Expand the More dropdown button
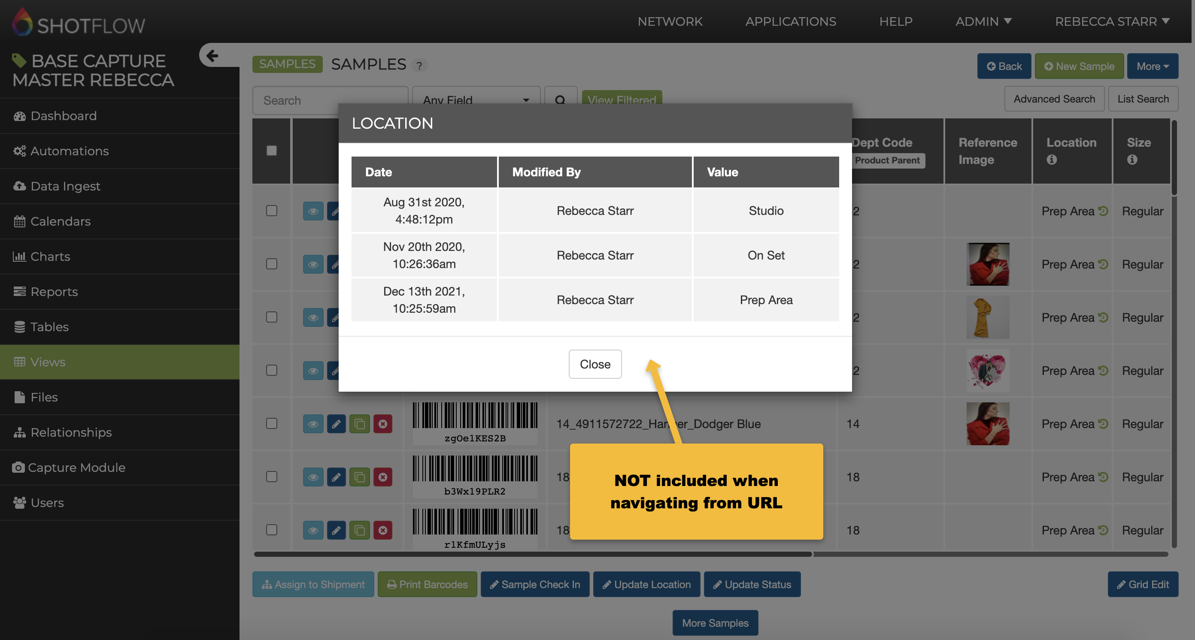The height and width of the screenshot is (640, 1195). 1153,66
